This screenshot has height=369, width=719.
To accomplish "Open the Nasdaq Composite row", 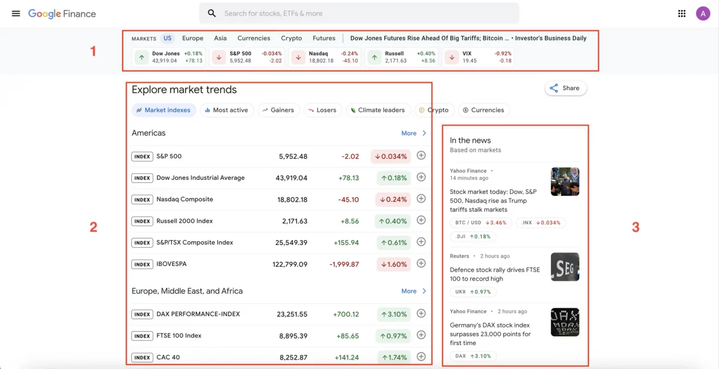I will (279, 199).
